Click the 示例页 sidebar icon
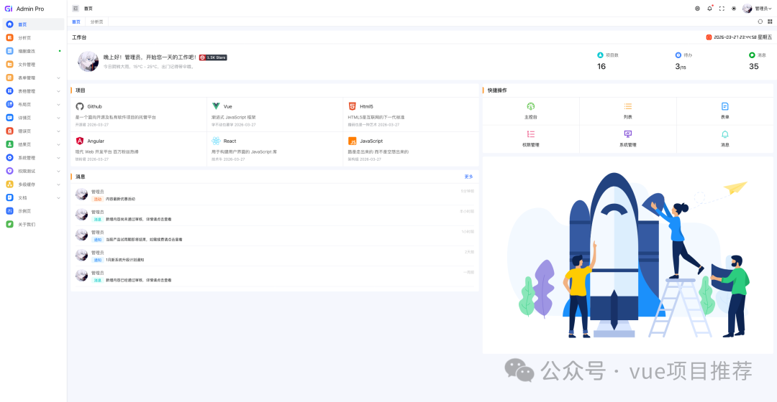Screen dimensions: 777x402 coord(9,210)
